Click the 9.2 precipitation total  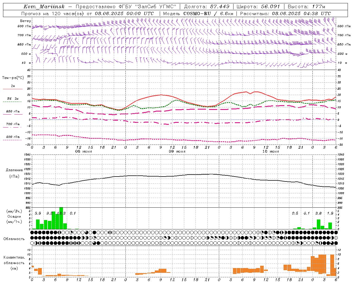50,213
